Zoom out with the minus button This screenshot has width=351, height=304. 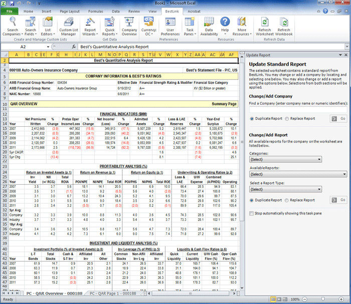tap(305, 299)
